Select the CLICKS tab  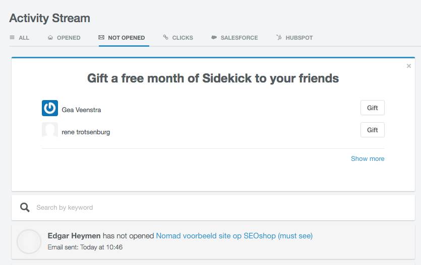click(x=183, y=38)
